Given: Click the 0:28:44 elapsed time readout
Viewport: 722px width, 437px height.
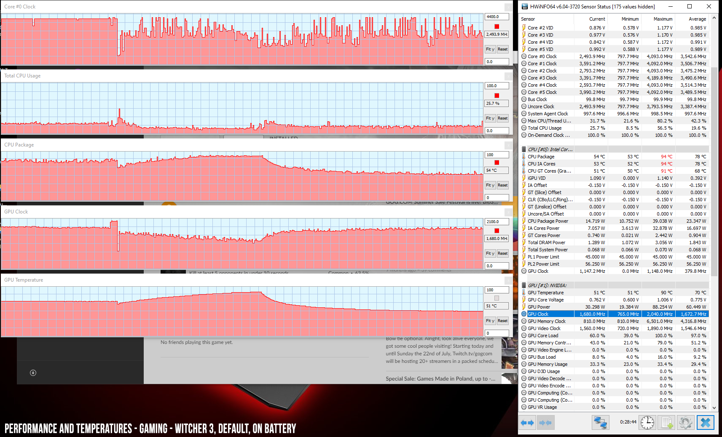Looking at the screenshot, I should (x=628, y=422).
